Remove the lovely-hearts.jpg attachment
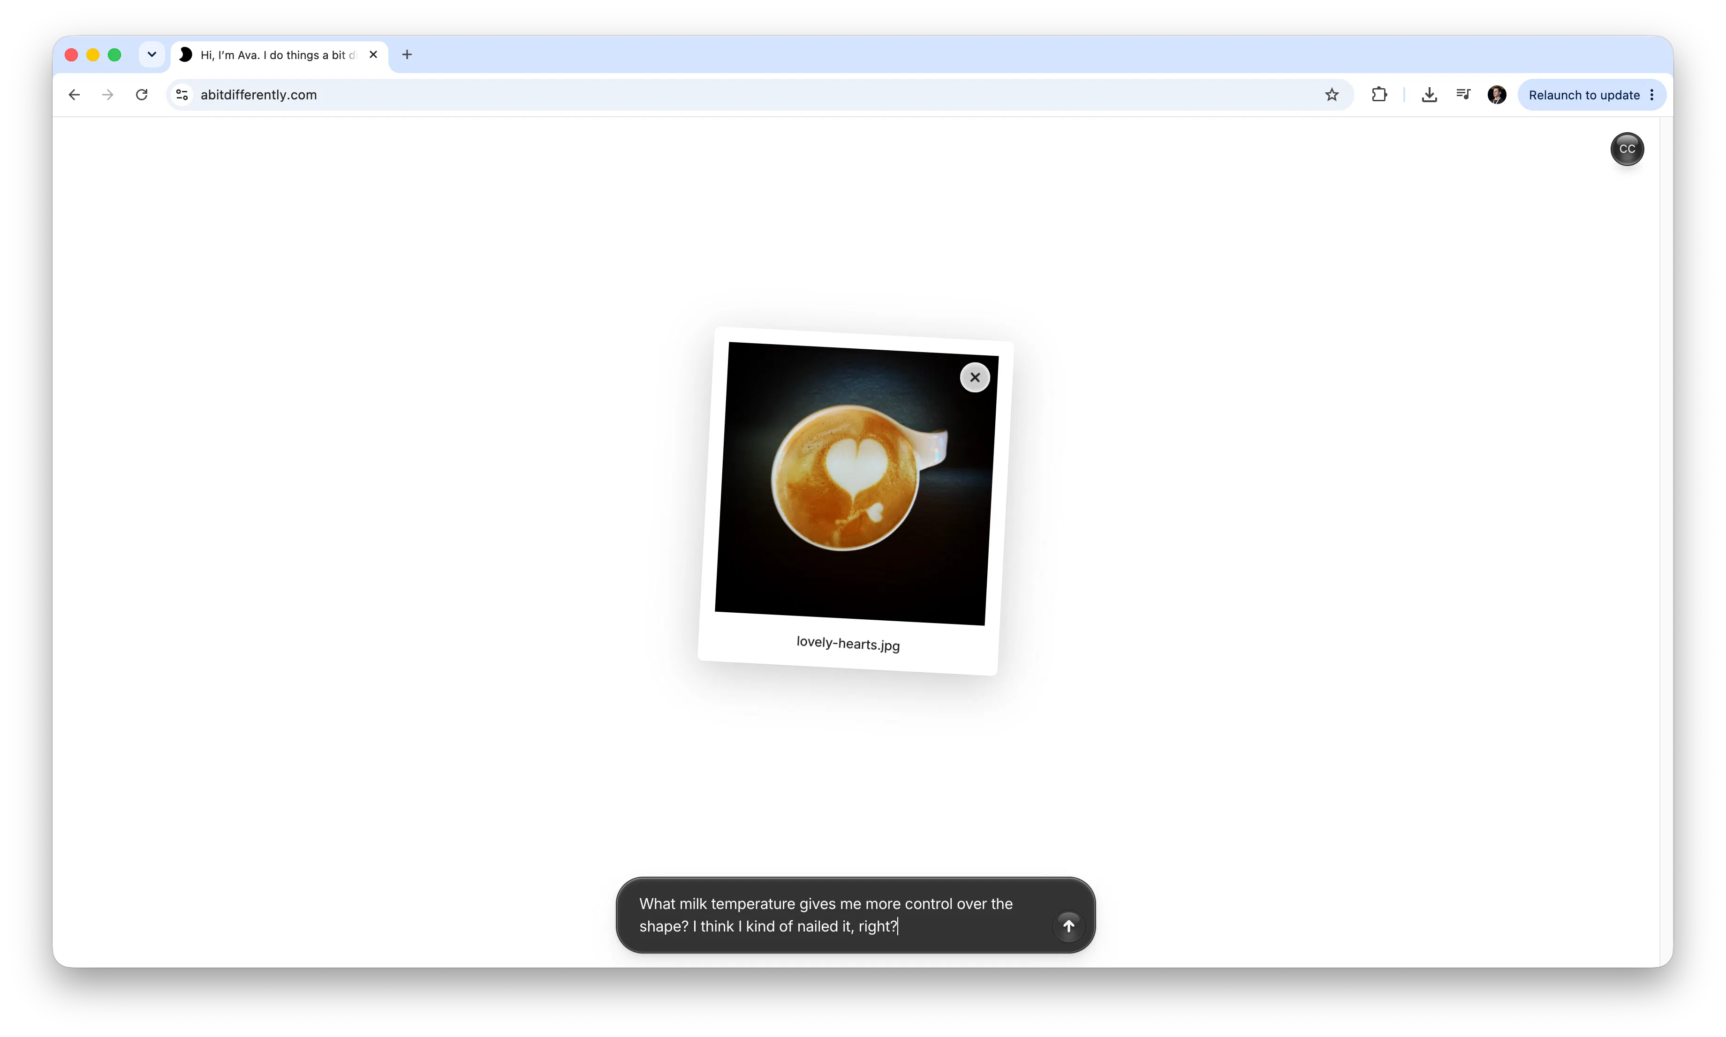Viewport: 1726px width, 1037px height. coord(975,377)
